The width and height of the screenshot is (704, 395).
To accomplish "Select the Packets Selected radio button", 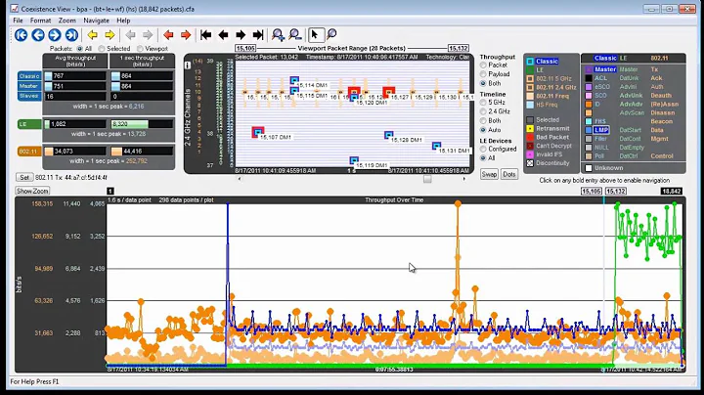I will click(x=102, y=49).
